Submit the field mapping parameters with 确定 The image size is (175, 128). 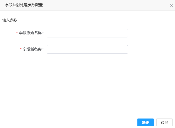pos(146,122)
